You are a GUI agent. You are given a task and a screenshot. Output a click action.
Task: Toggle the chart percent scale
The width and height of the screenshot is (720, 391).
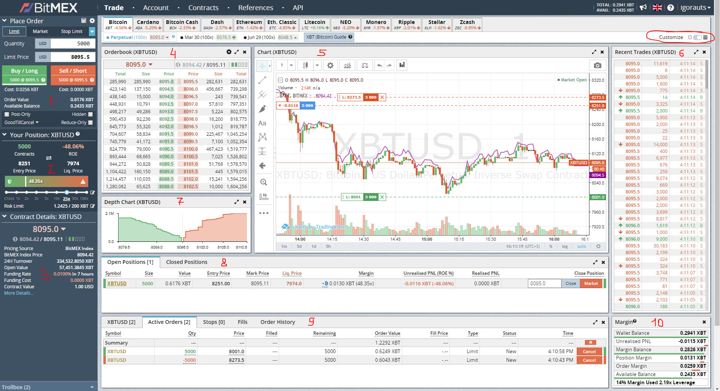coord(551,246)
